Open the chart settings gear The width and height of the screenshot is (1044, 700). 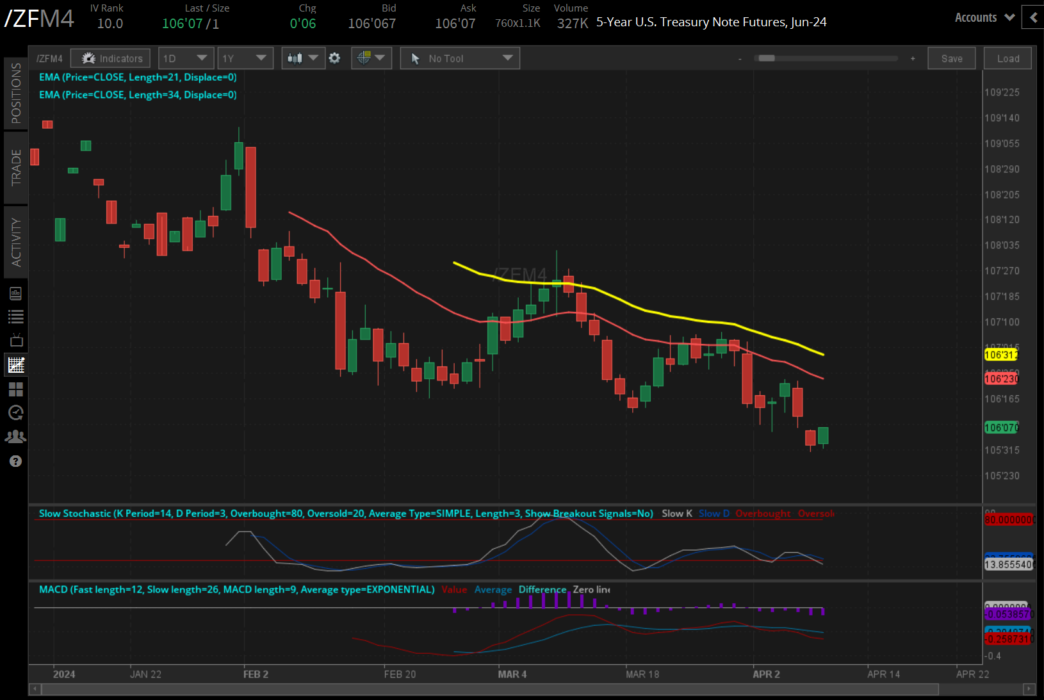(x=334, y=58)
